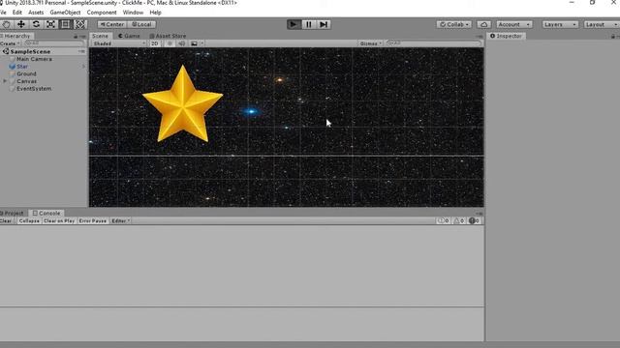Open the Edit menu
620x348 pixels.
[x=17, y=13]
